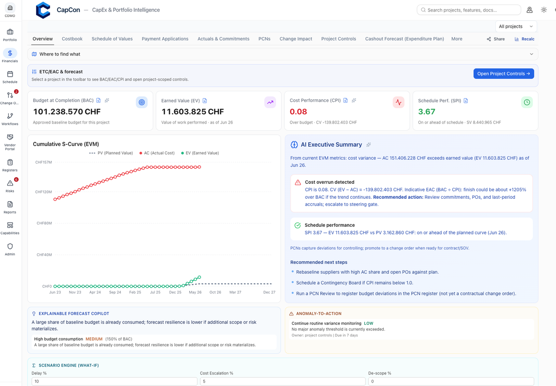This screenshot has width=556, height=386.
Task: Click the last red AC data point on chart
Action: point(200,167)
